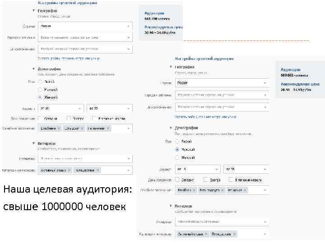Click the '646 108 человек' audience count
The image size is (325, 243).
point(157,19)
